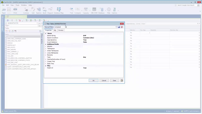This screenshot has width=202, height=114.
Task: Open Options from the toolbar
Action: (x=114, y=10)
